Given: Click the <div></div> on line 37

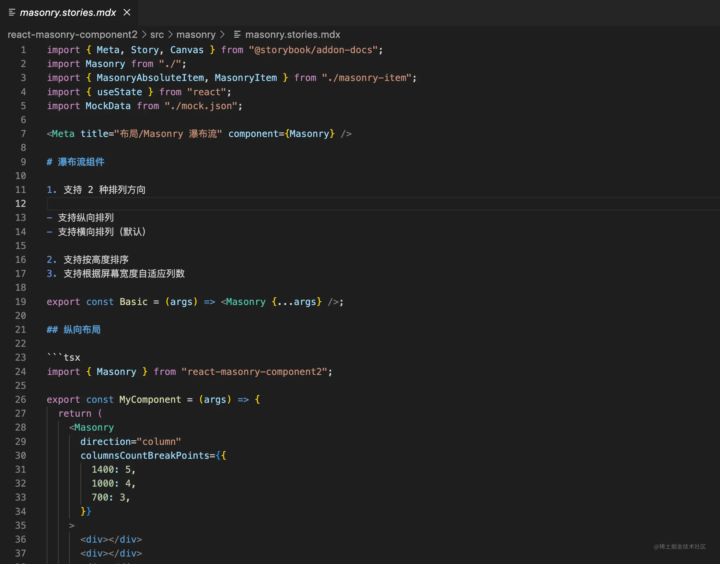Looking at the screenshot, I should click(111, 553).
